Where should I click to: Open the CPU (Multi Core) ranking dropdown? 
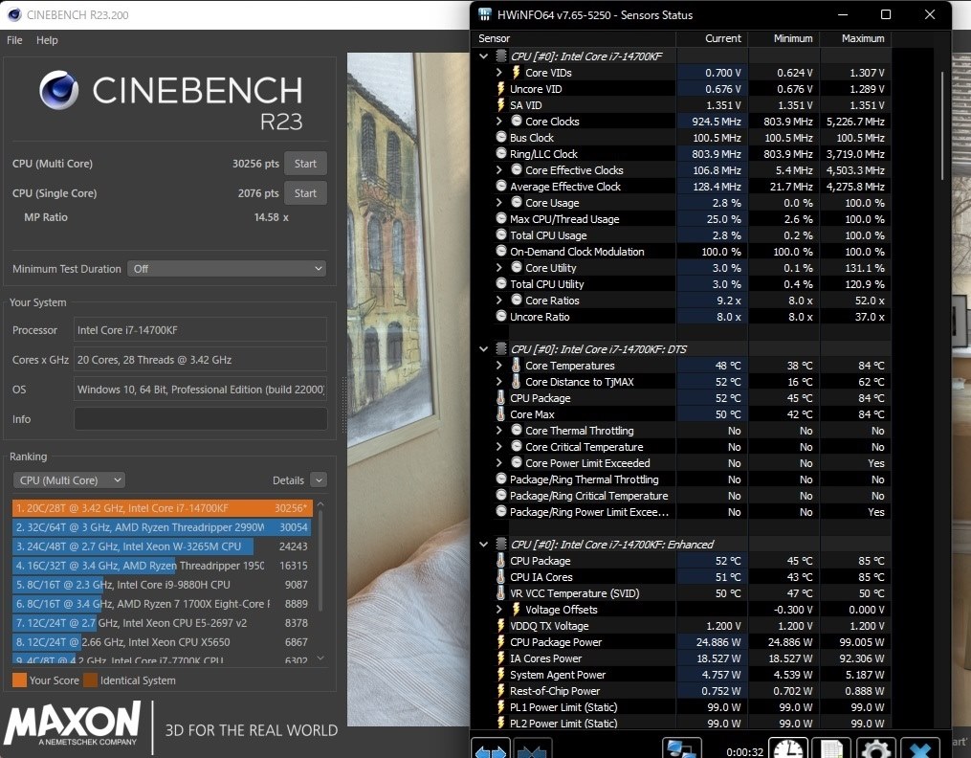pyautogui.click(x=69, y=479)
